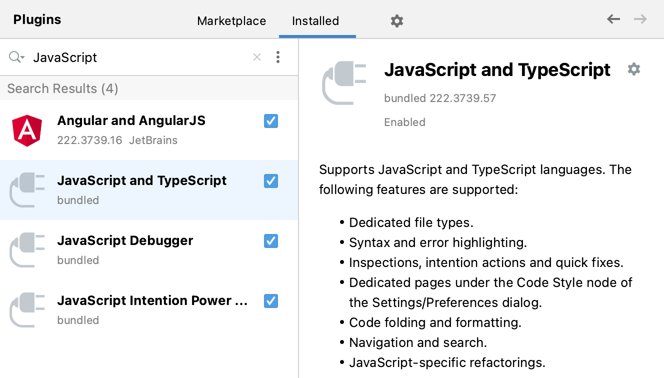
Task: Click the large plugin logo in the details pane
Action: pos(344,83)
